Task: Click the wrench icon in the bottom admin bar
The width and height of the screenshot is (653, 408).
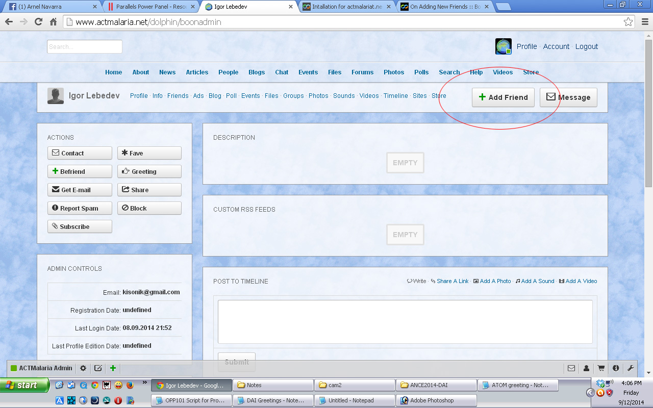Action: coord(631,368)
